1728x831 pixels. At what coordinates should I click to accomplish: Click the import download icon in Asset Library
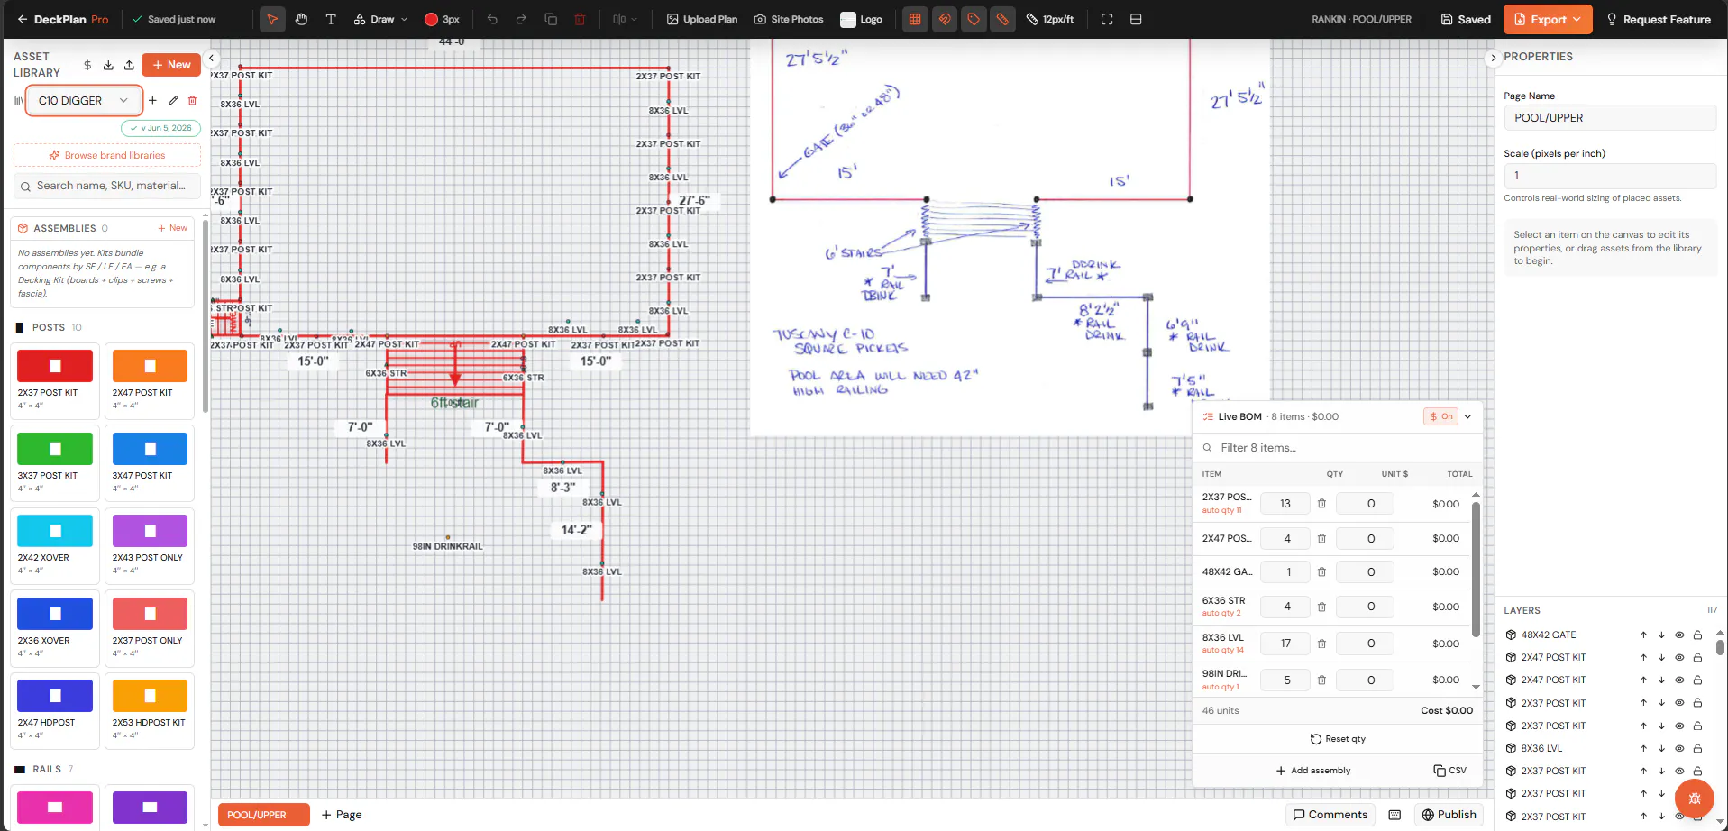tap(108, 65)
